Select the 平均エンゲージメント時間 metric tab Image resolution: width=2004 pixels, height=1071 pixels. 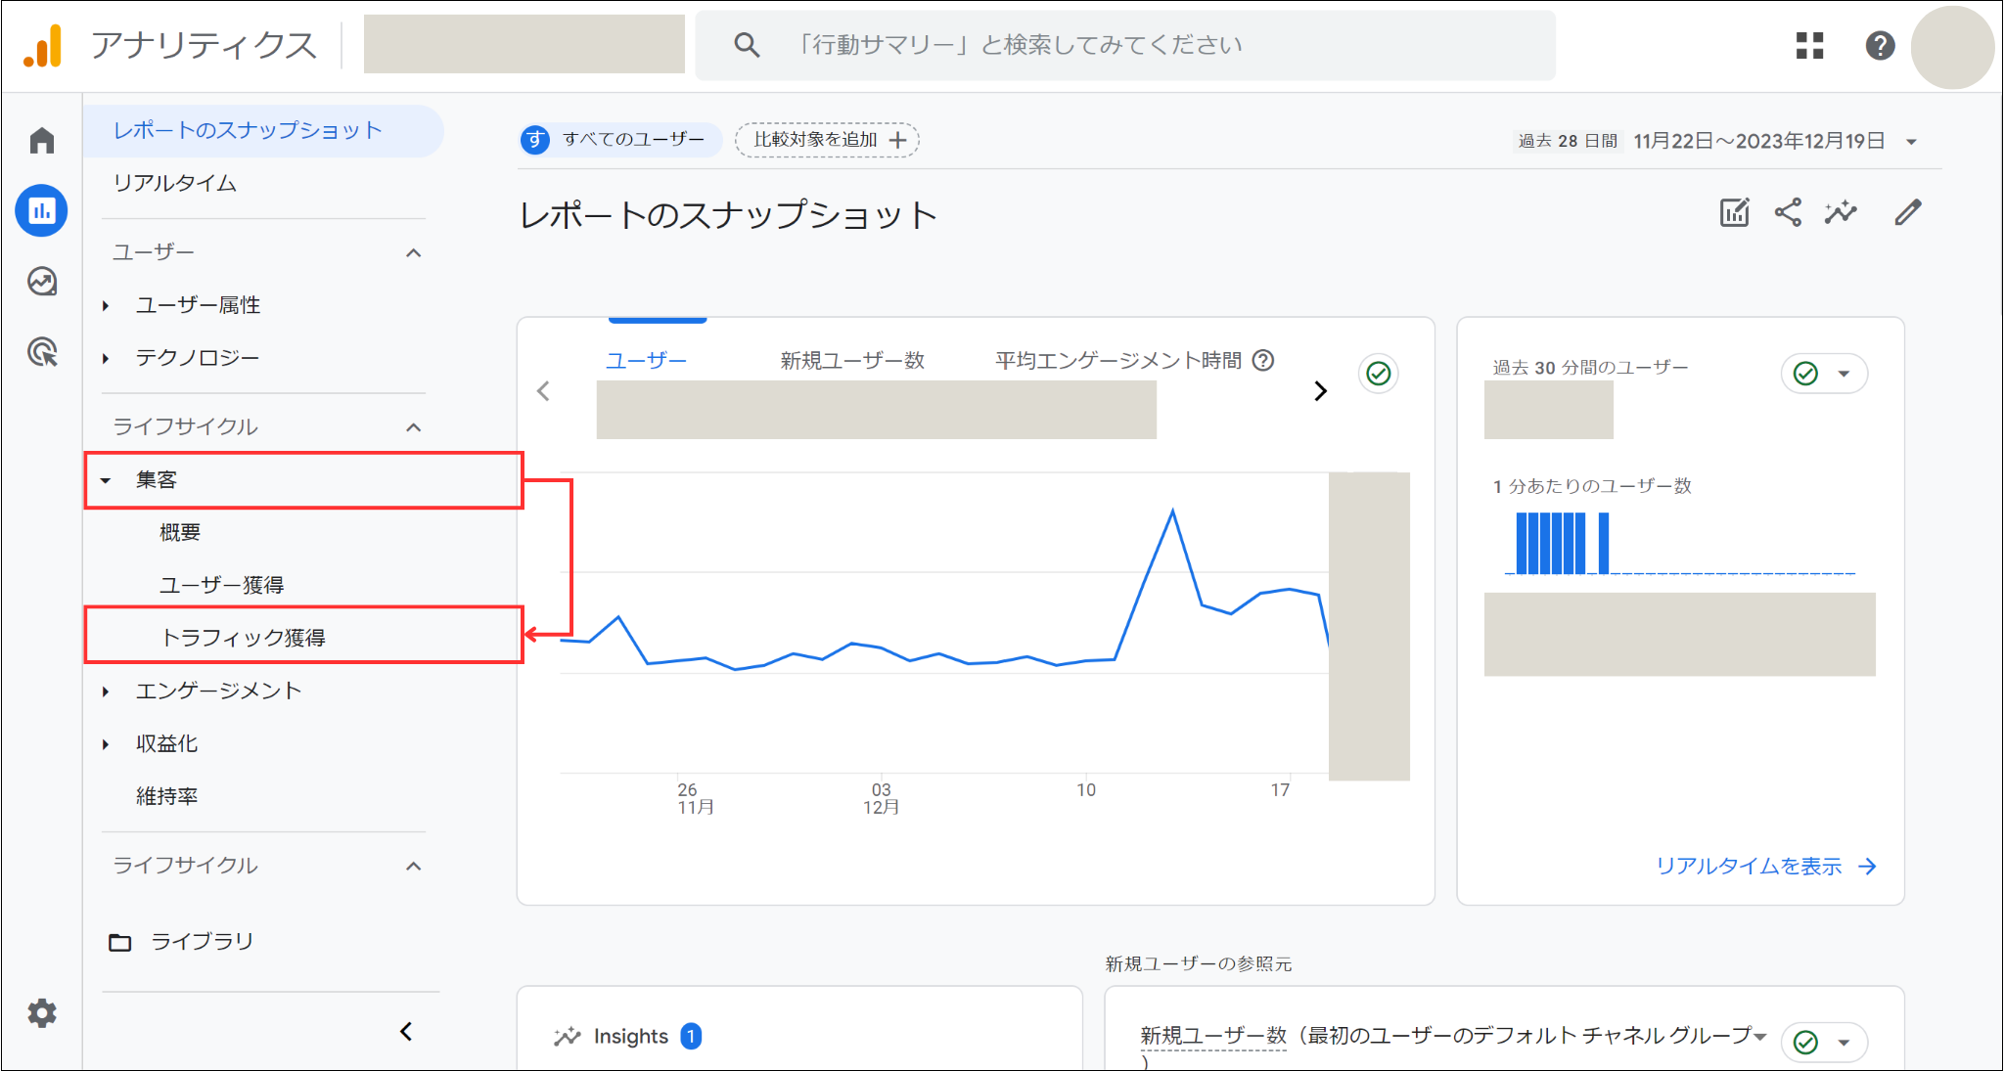point(1118,361)
